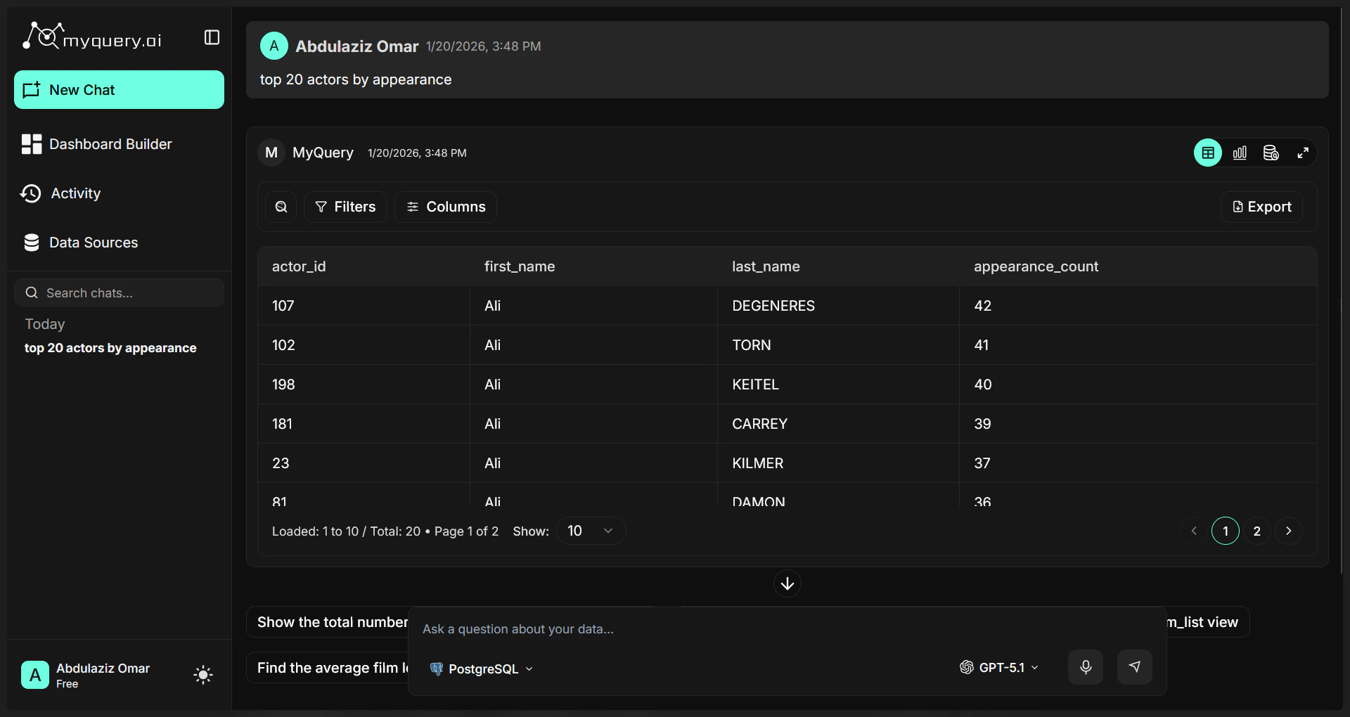1350x717 pixels.
Task: Go to previous page arrow
Action: point(1194,531)
